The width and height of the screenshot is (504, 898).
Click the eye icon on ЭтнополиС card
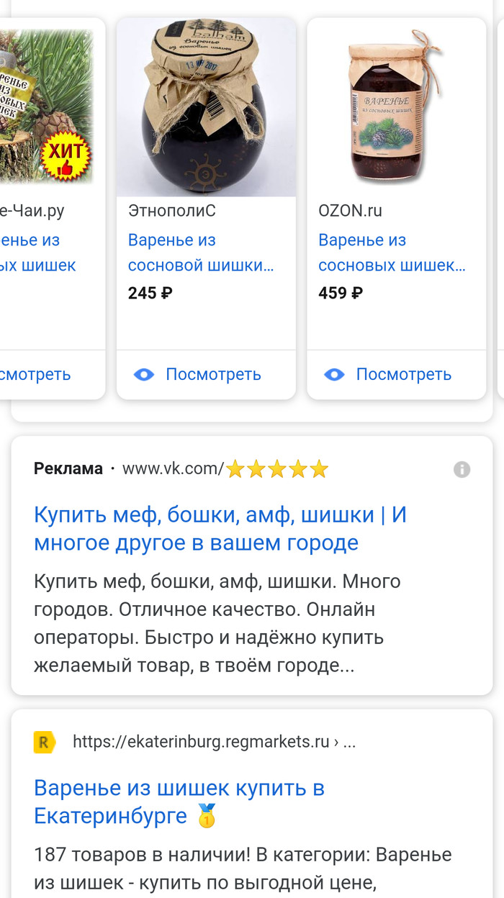144,374
